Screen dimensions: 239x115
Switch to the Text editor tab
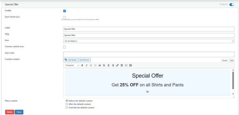(x=232, y=60)
